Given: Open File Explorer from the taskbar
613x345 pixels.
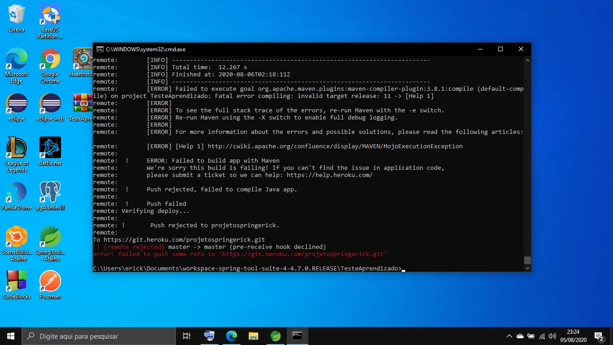Looking at the screenshot, I should click(254, 336).
